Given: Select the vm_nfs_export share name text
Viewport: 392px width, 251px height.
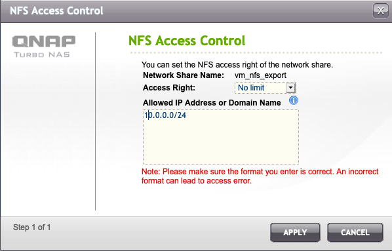Looking at the screenshot, I should 260,75.
